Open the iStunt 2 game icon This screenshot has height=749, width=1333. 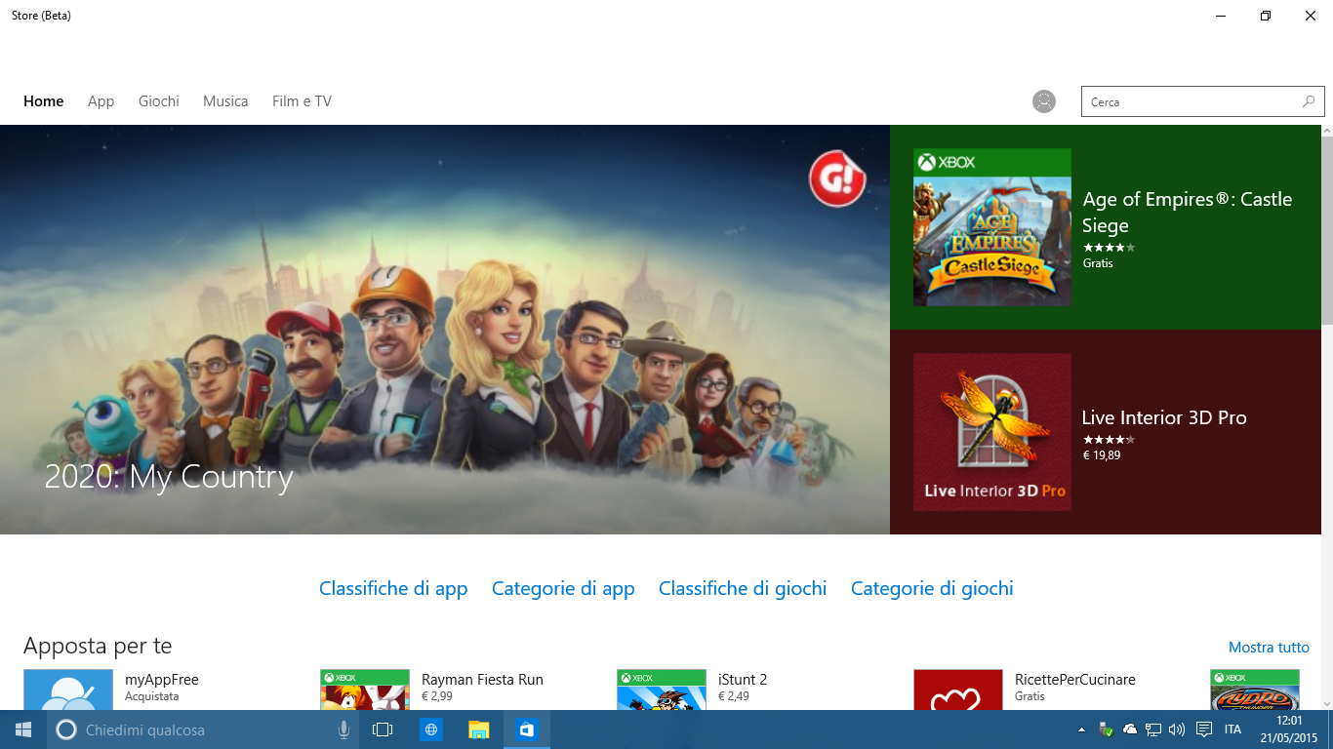(x=661, y=690)
